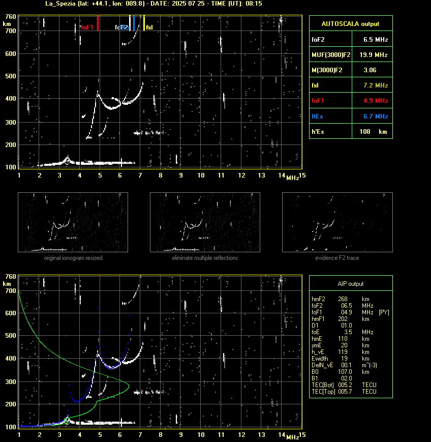Click the AUTOSCALA output header
The height and width of the screenshot is (442, 431).
(351, 24)
